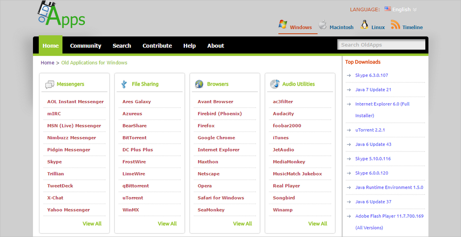Select the Windows platform link
This screenshot has width=461, height=237.
[301, 27]
